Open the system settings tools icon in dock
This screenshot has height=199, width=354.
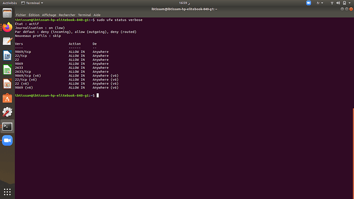click(7, 112)
